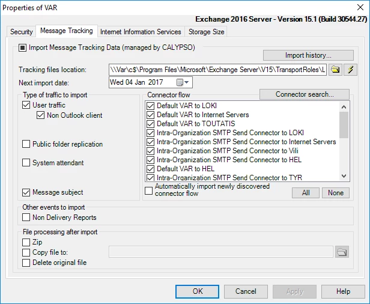Open the calendar dropdown for Next import date
Image resolution: width=370 pixels, height=304 pixels.
tap(183, 82)
